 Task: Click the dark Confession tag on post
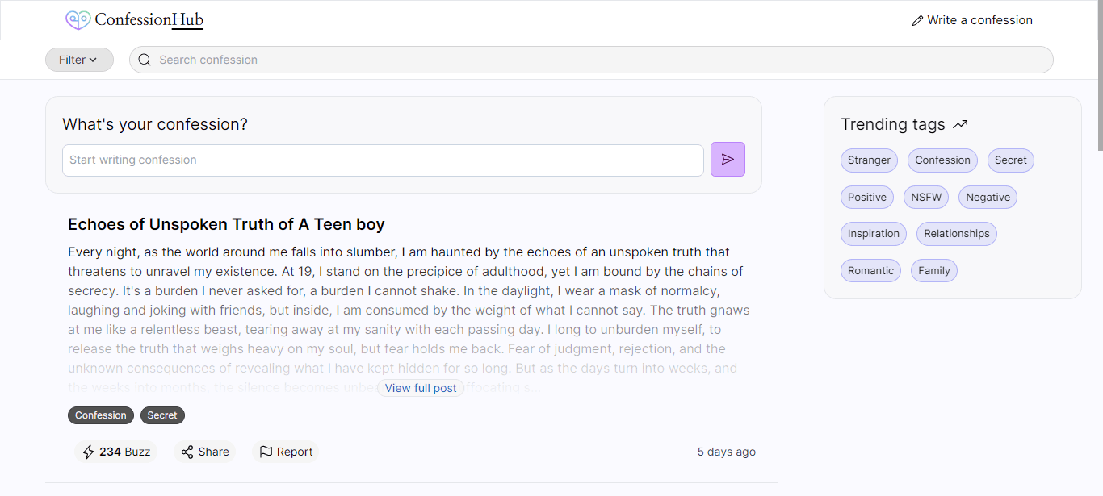pos(101,415)
